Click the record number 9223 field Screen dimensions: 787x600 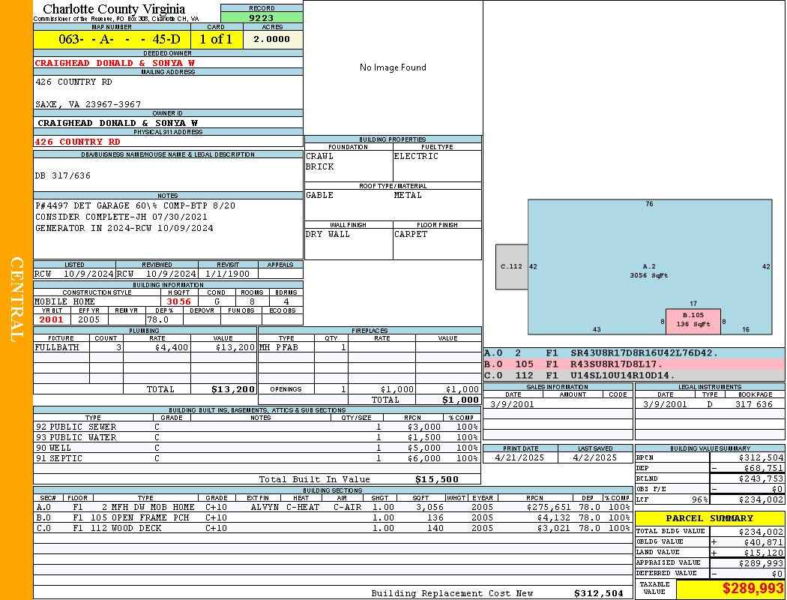coord(262,18)
